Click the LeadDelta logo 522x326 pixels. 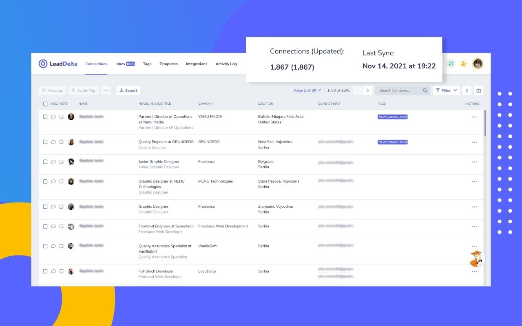(x=58, y=64)
